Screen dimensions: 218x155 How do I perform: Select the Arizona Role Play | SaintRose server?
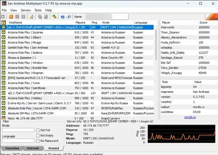click(x=77, y=88)
